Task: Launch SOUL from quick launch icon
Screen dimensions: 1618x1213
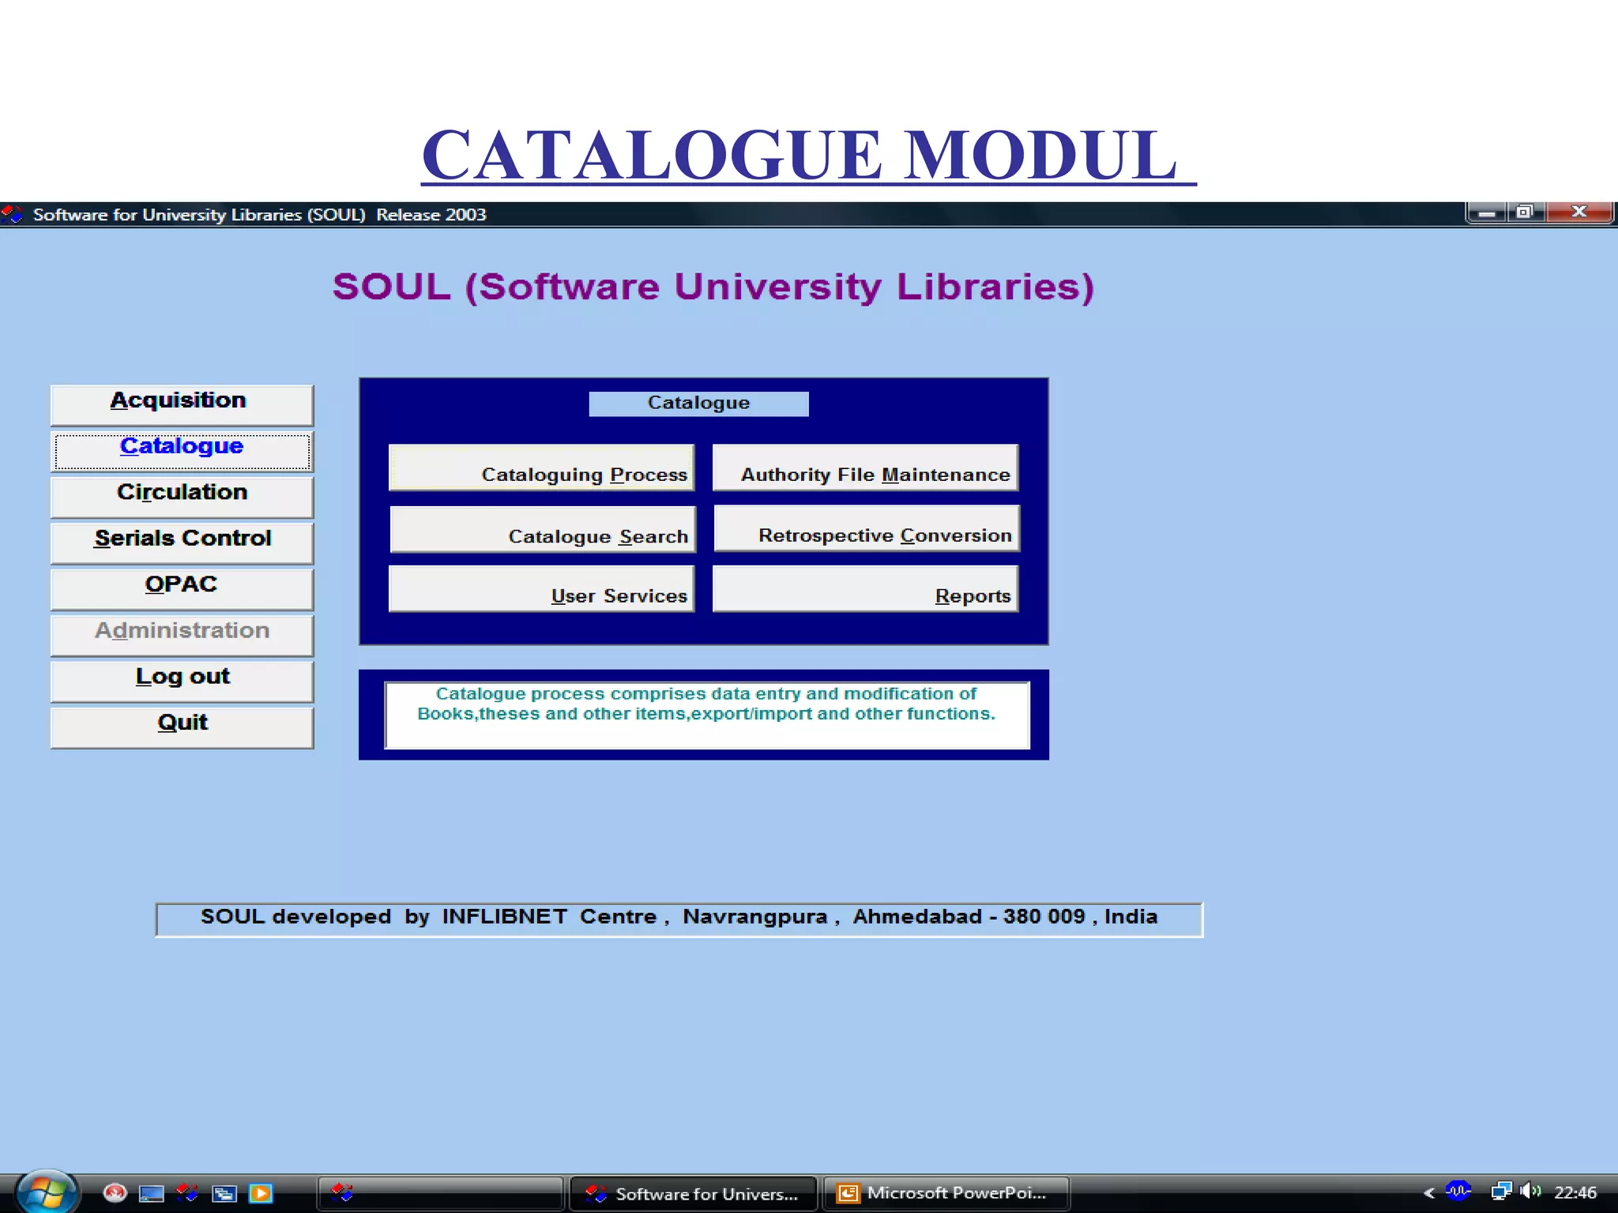Action: [x=187, y=1192]
